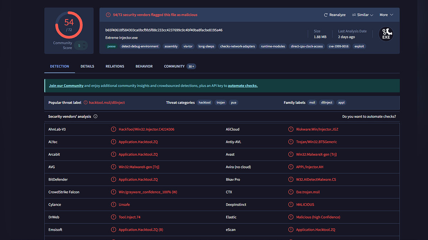The width and height of the screenshot is (428, 240).
Task: Click the info icon beside Security vendors' analysis
Action: [x=96, y=117]
